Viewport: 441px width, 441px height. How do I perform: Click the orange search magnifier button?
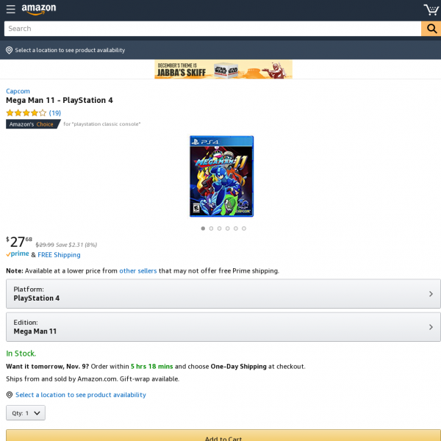pyautogui.click(x=431, y=29)
